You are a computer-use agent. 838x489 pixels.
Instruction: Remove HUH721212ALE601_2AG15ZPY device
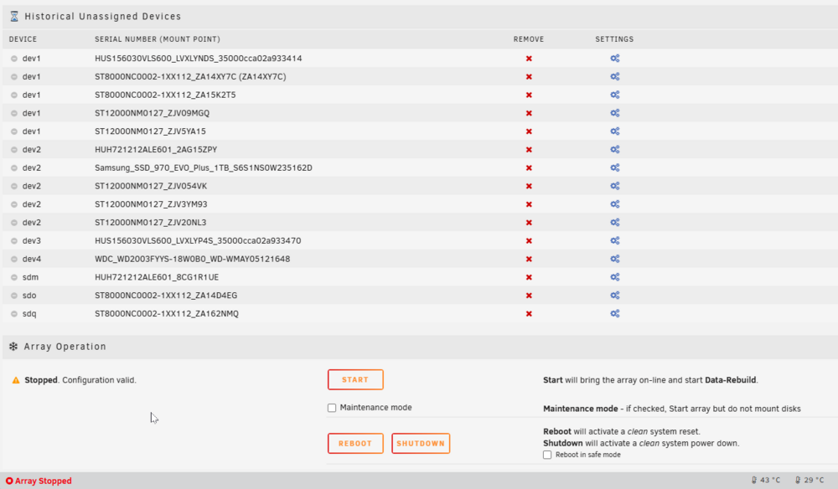[x=529, y=150]
